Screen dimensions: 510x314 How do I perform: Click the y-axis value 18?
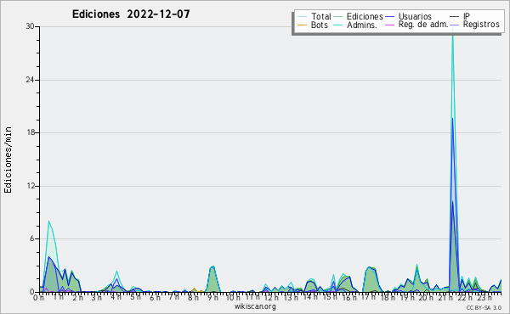point(31,132)
